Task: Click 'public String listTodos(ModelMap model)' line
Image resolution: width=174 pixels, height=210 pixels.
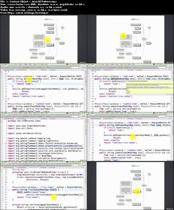Action: tap(35, 189)
